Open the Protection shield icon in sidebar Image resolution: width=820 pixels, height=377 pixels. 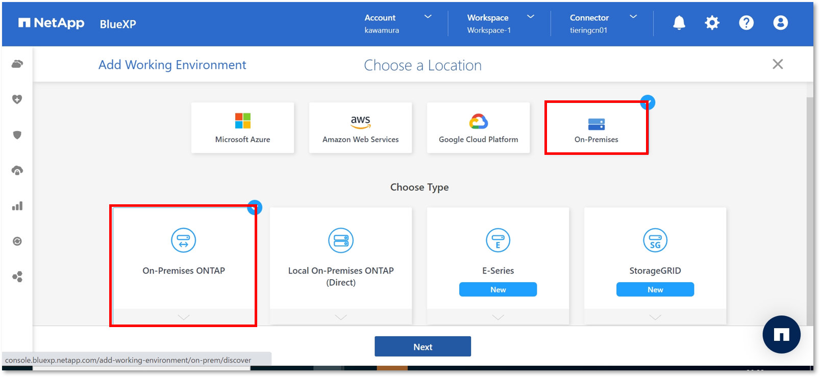pyautogui.click(x=17, y=135)
